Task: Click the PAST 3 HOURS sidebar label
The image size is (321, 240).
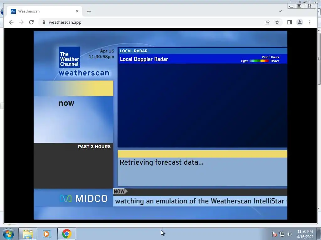Action: (94, 147)
